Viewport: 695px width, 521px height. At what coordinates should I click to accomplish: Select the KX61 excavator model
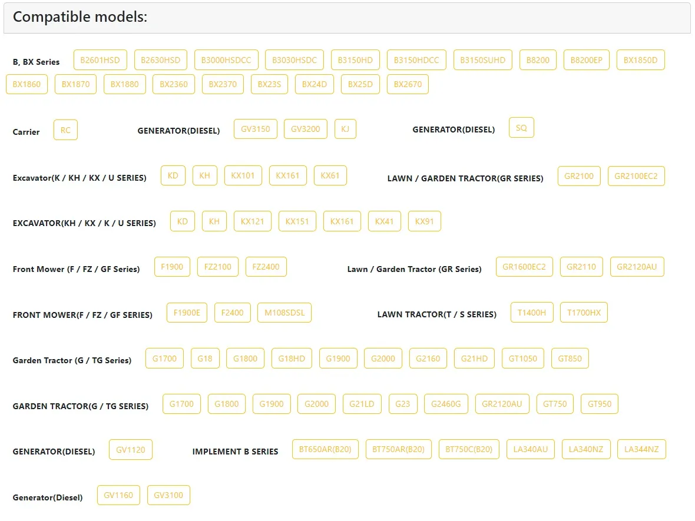click(x=330, y=175)
